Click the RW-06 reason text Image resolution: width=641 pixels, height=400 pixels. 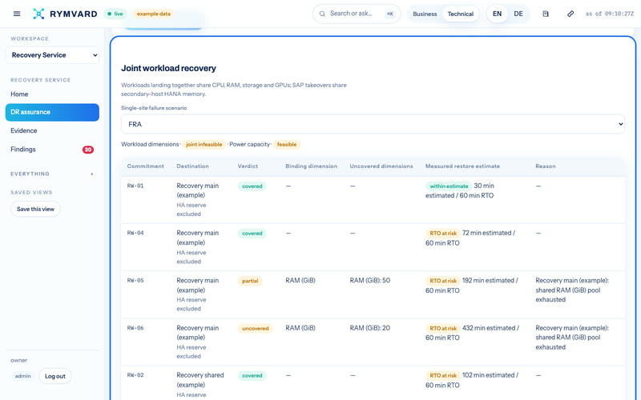[x=572, y=338]
